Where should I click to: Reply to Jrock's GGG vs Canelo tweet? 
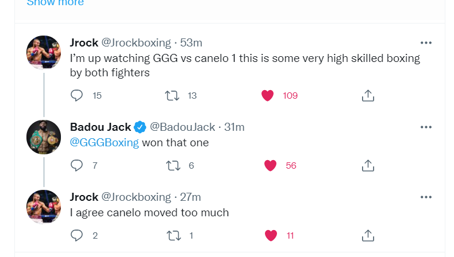[x=77, y=95]
